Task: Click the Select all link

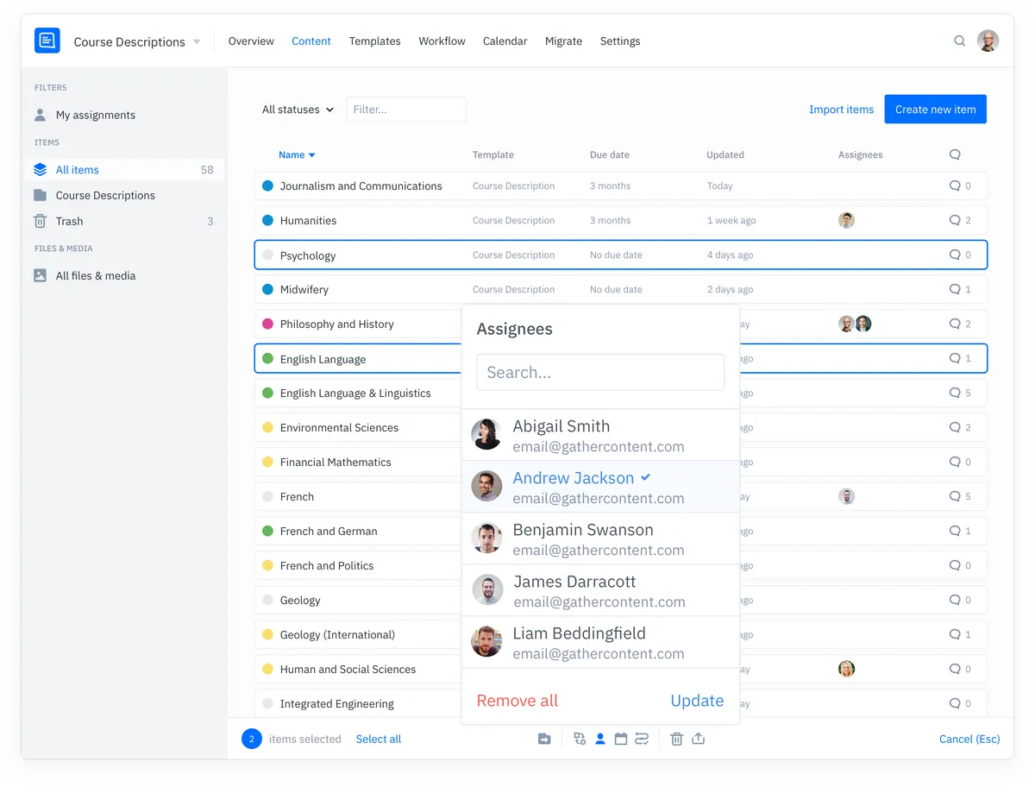Action: (379, 739)
